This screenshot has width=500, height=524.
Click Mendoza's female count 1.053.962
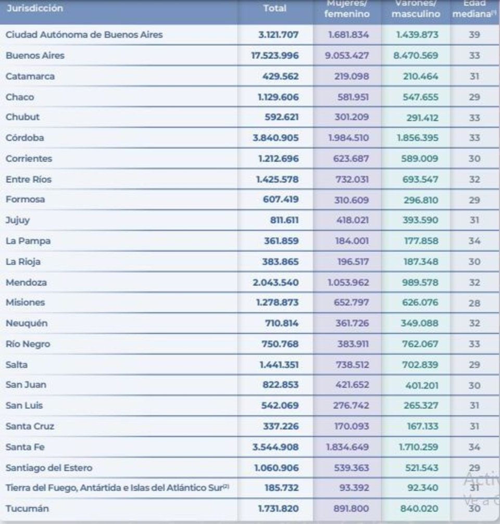(347, 283)
